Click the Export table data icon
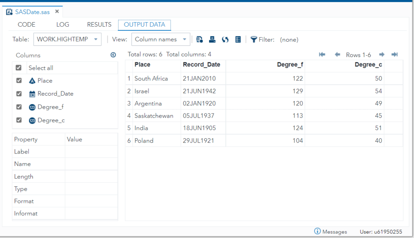The image size is (414, 238). coord(199,39)
